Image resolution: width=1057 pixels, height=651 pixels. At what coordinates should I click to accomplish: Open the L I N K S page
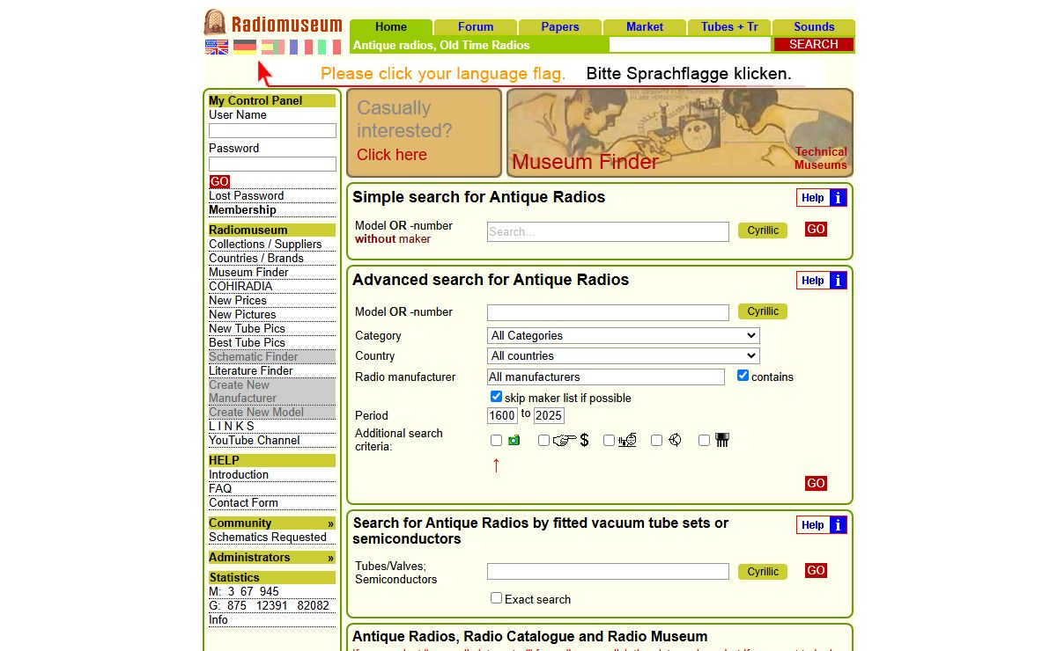pyautogui.click(x=232, y=427)
